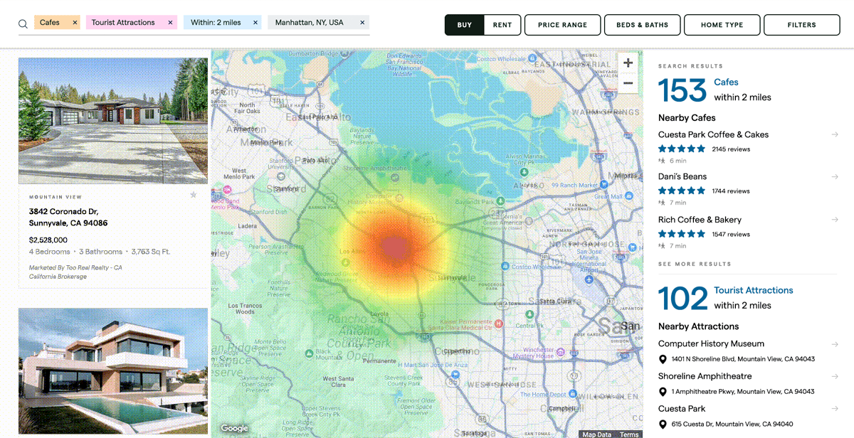
Task: Switch to the BUY option
Action: tap(464, 25)
